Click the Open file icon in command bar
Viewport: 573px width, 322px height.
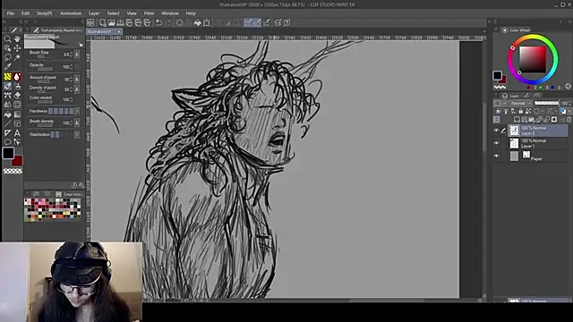(x=111, y=22)
